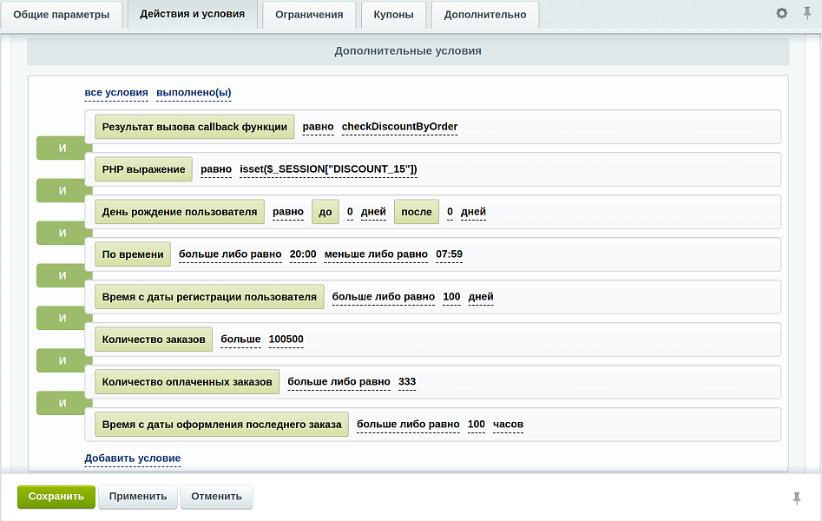Screen dimensions: 822x521
Task: Open the gear settings icon
Action: [782, 14]
